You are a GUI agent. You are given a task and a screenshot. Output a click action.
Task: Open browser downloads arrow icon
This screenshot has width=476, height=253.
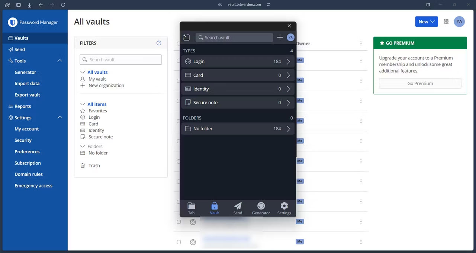pos(29,5)
